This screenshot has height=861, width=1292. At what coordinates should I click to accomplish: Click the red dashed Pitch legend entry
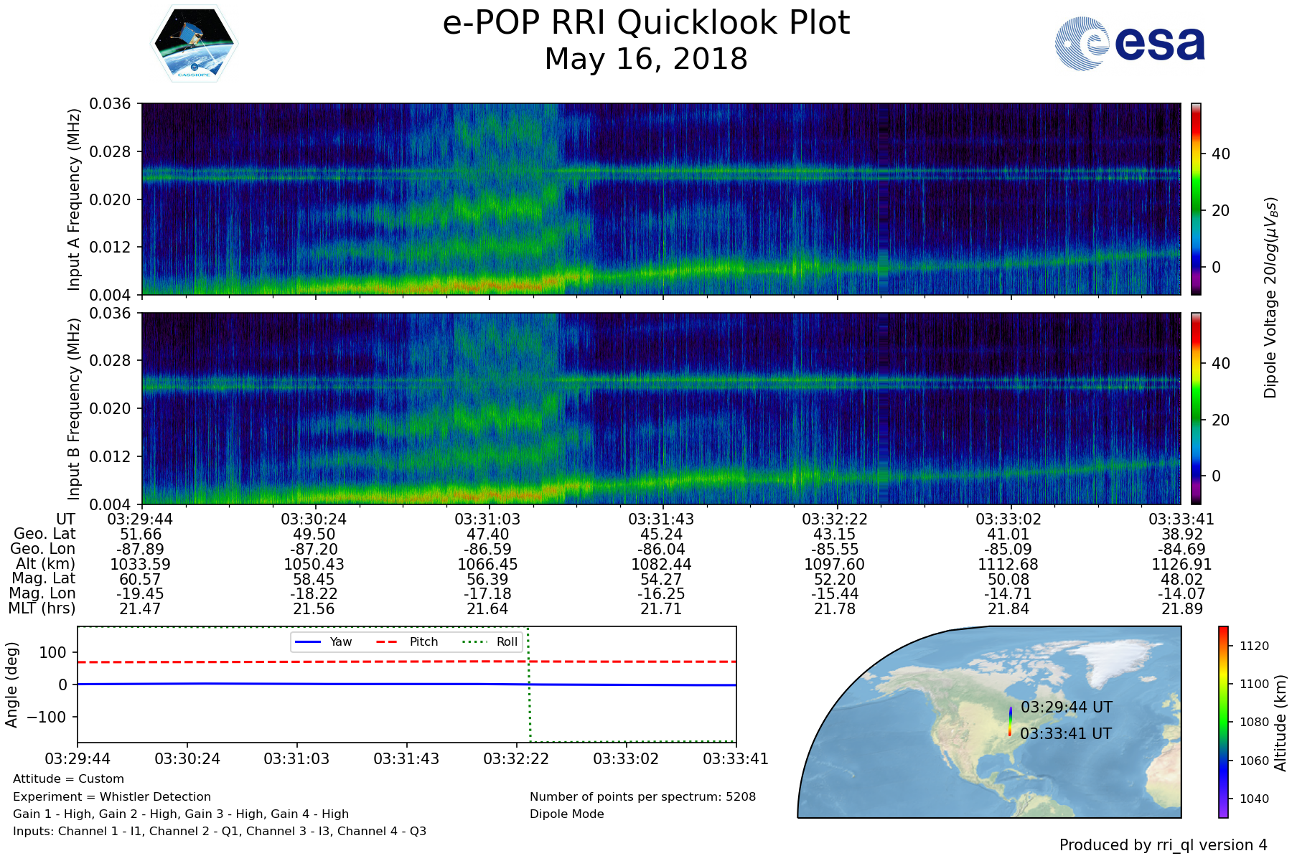tap(407, 641)
